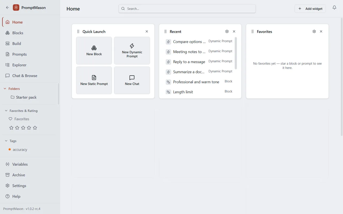Click the Recent widget drag handle
Screen dimensions: 343x214
[x=165, y=32]
